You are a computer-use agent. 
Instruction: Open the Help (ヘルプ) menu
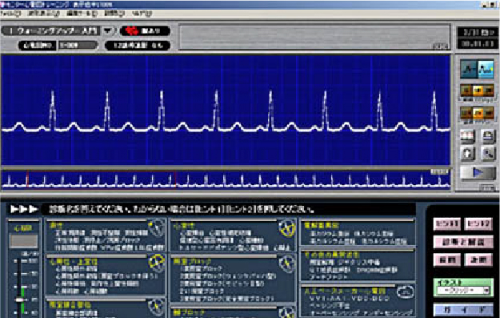pos(142,14)
